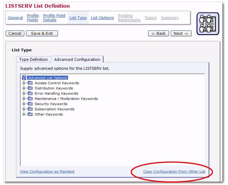Click the Access Control Keywords folder icon

[x=30, y=83]
